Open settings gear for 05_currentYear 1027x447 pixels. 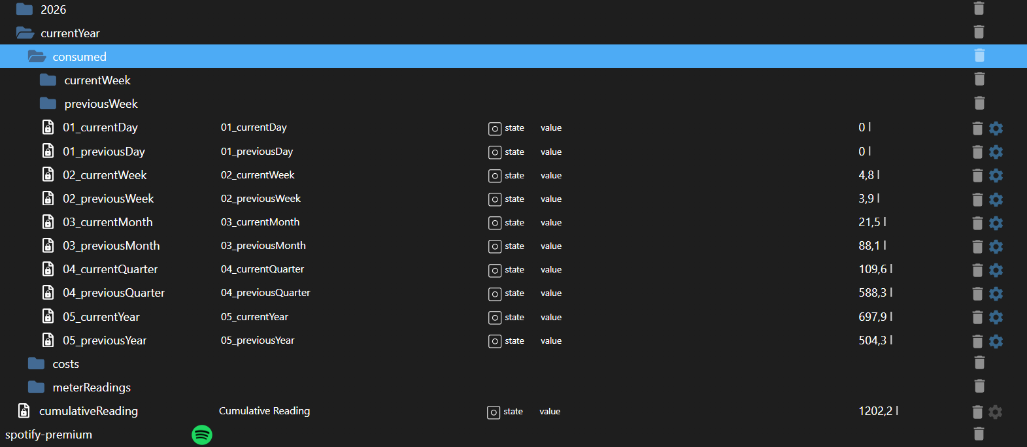(996, 317)
